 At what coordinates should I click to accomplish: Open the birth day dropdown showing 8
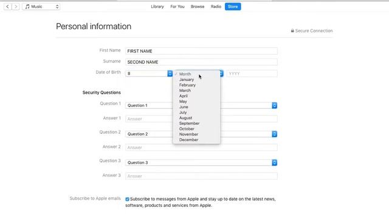pyautogui.click(x=149, y=74)
